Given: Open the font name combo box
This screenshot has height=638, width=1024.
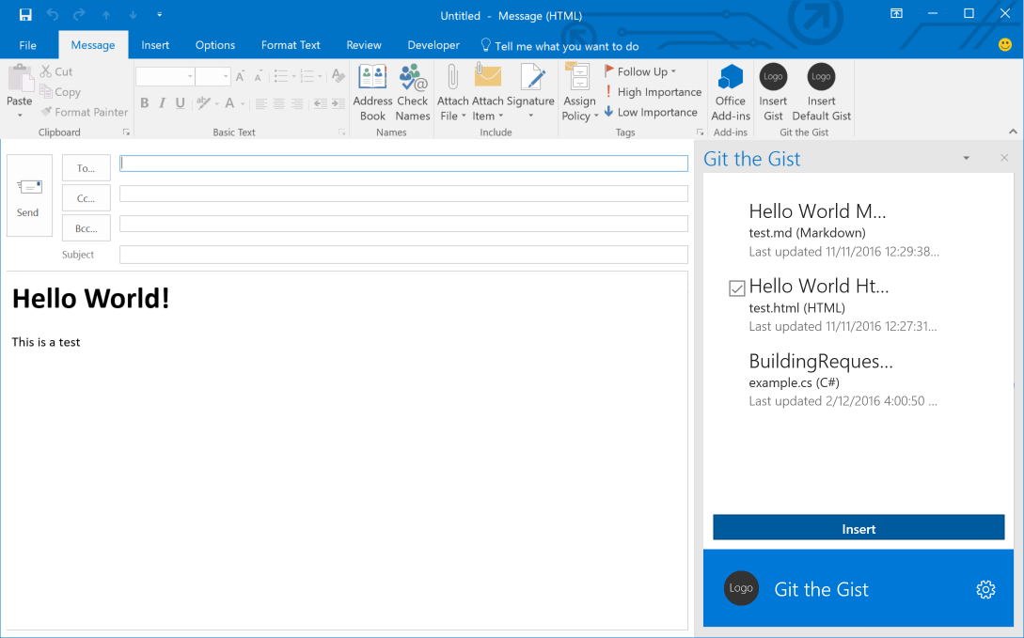Looking at the screenshot, I should (165, 76).
